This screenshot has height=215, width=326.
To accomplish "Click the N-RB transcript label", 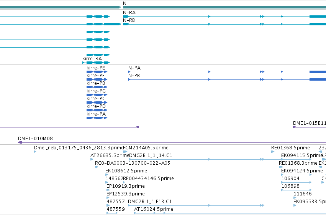I will (129, 20).
